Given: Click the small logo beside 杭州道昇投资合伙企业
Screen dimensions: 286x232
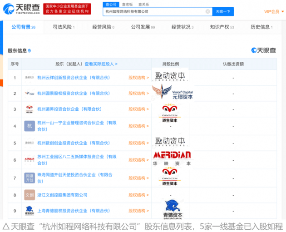Looking at the screenshot, I should [30, 109].
